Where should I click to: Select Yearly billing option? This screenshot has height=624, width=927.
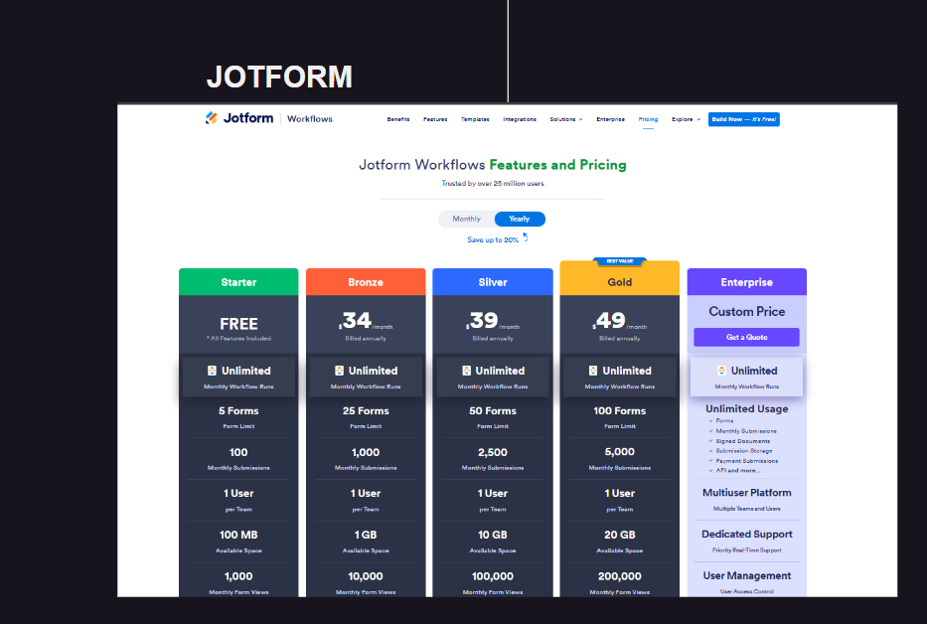point(519,219)
